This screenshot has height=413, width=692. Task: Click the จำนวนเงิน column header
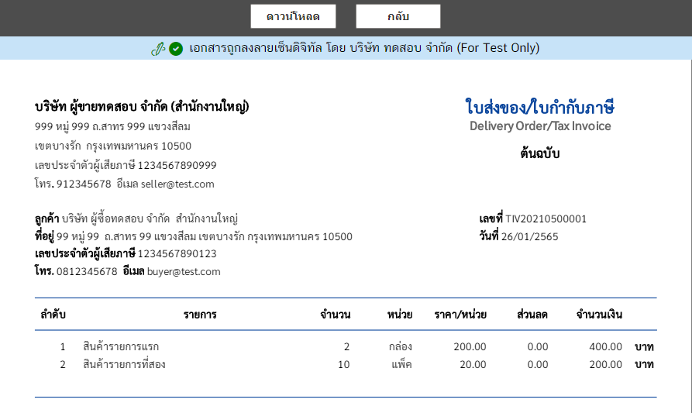pyautogui.click(x=599, y=315)
